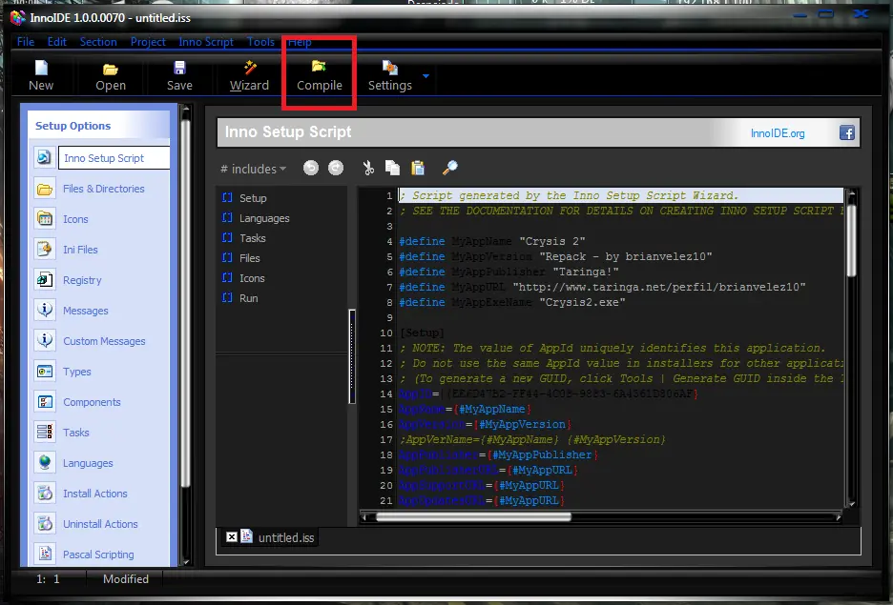This screenshot has width=893, height=605.
Task: Save the current script
Action: (x=179, y=75)
